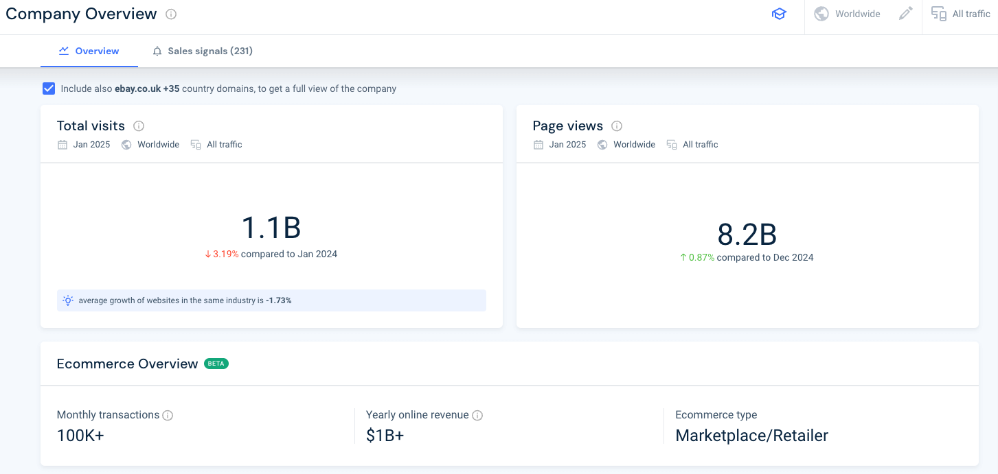Click the calendar icon under Total visits
Screen dimensions: 998x474
[x=61, y=144]
